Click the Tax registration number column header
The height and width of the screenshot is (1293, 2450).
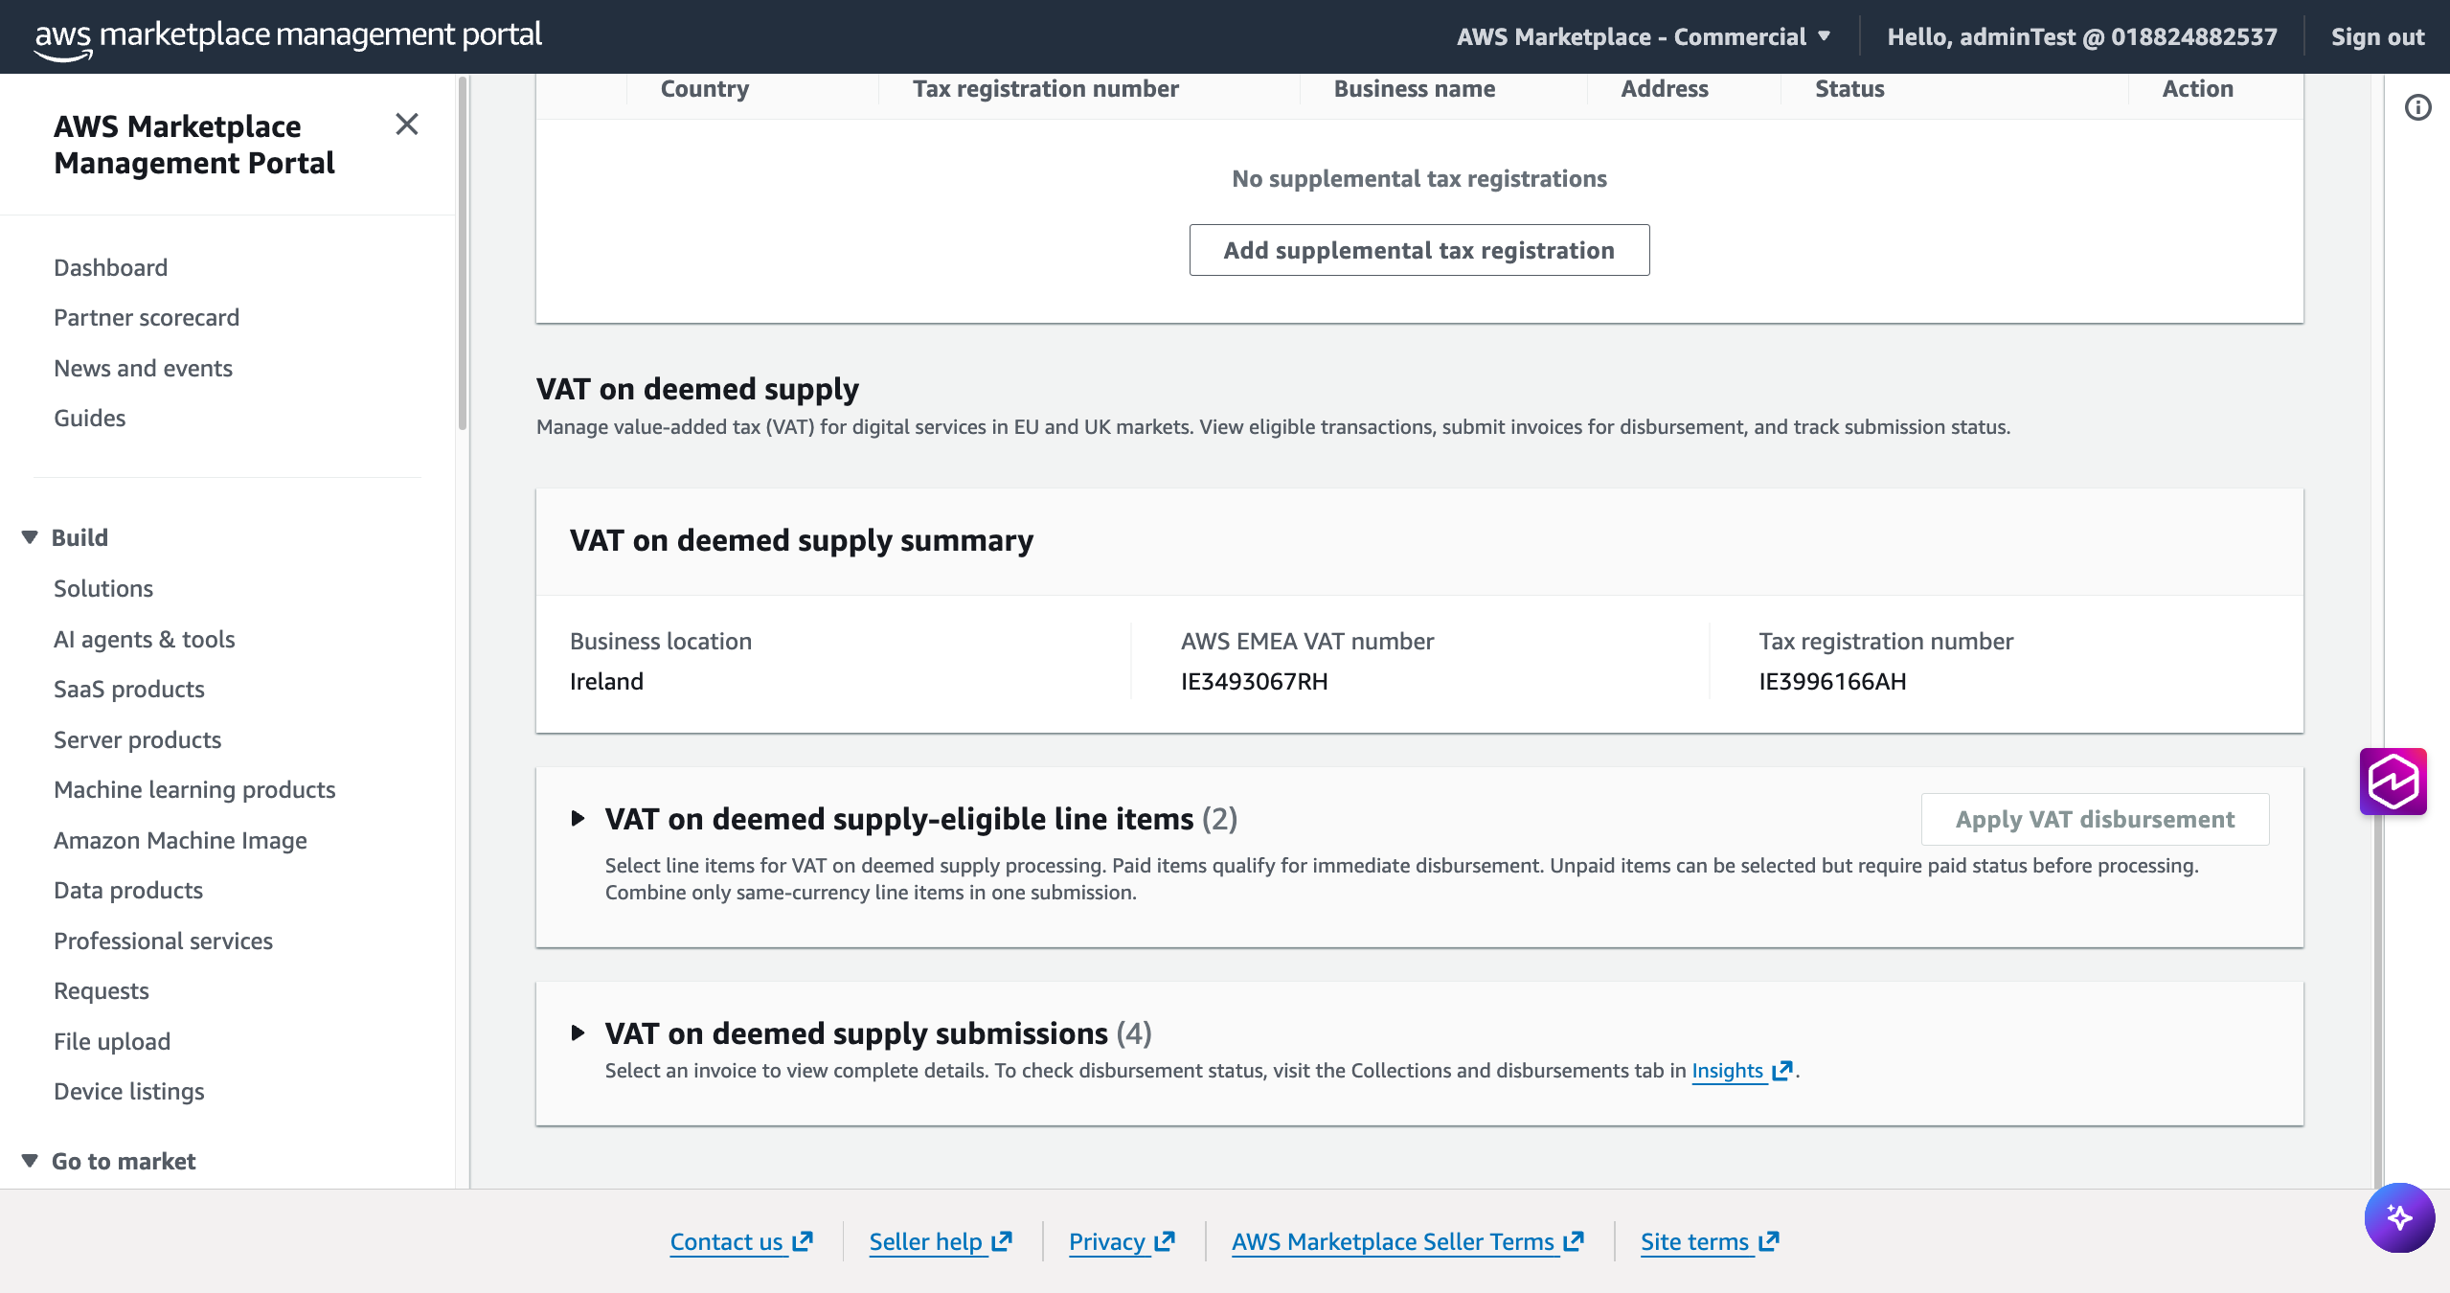click(1046, 88)
